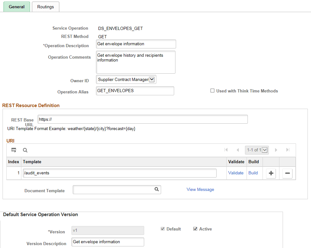The height and width of the screenshot is (248, 311).
Task: Go to next row in URI grid
Action: [276, 150]
